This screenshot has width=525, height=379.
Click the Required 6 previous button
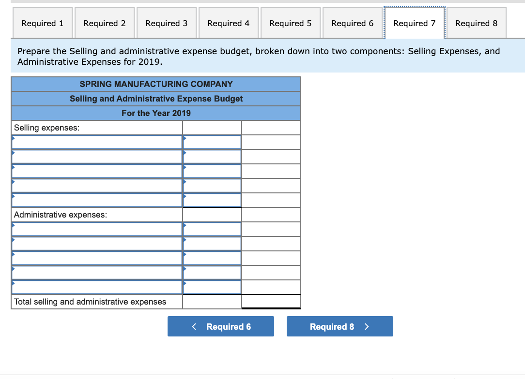(x=221, y=326)
